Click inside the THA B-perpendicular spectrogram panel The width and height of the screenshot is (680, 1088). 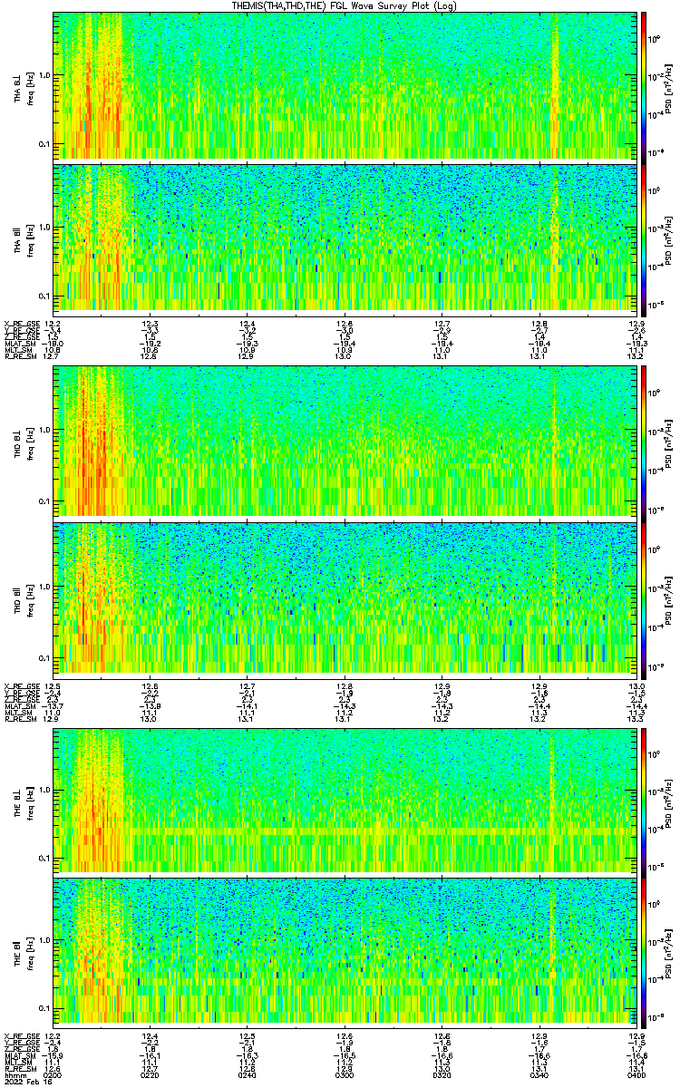coord(345,85)
